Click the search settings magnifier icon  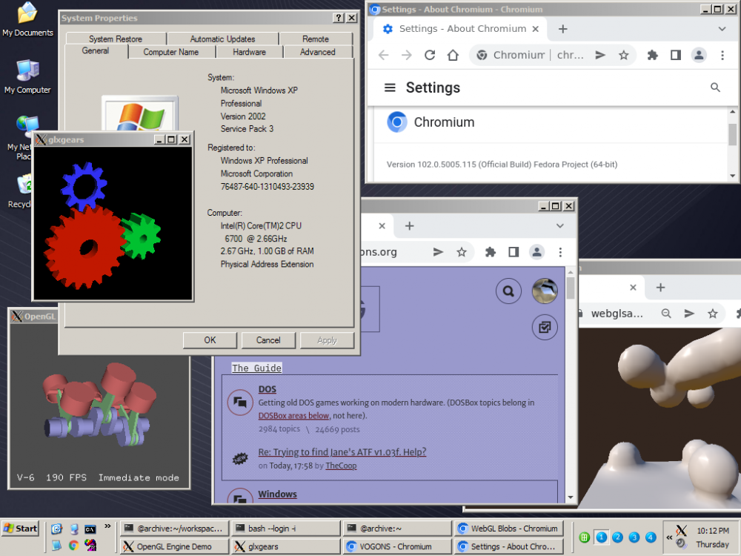coord(715,87)
